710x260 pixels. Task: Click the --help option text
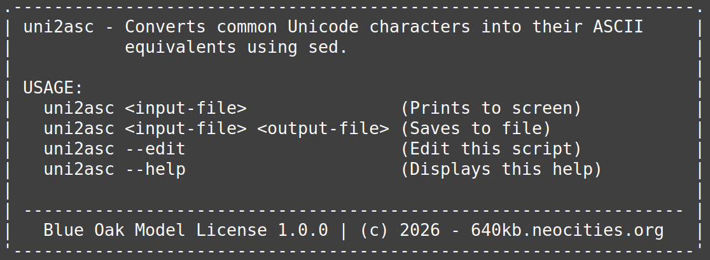pos(155,169)
